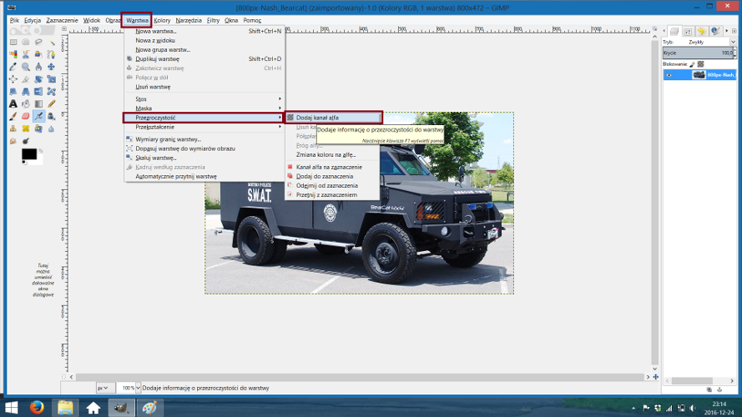Select the Crop tool
Screen dimensions: 742x417
click(26, 79)
